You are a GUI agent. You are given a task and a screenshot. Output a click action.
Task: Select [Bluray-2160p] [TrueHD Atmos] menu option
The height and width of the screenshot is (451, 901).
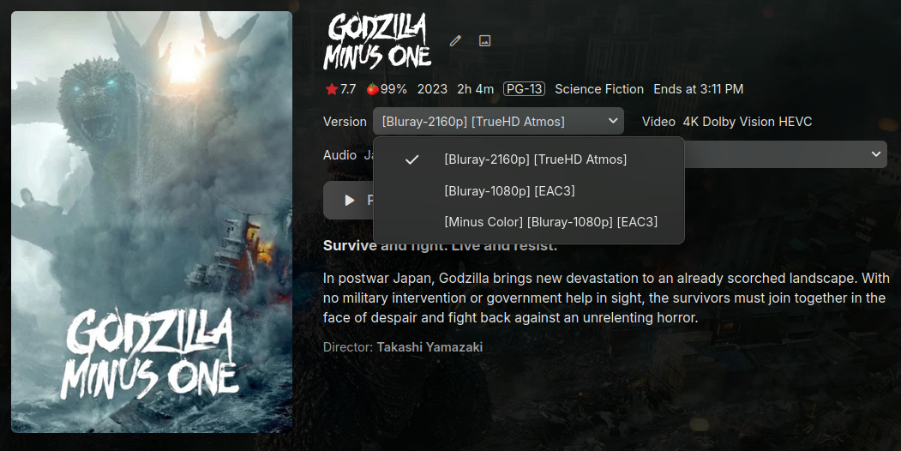(x=535, y=159)
